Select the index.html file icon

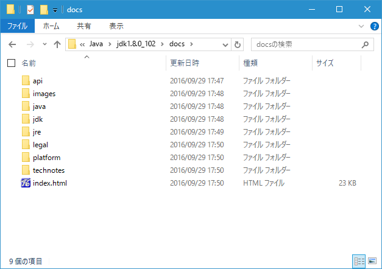[x=26, y=183]
